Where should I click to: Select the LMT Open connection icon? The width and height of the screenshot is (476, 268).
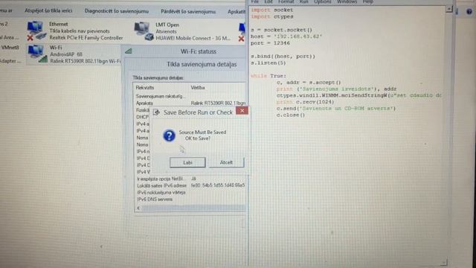click(x=144, y=31)
